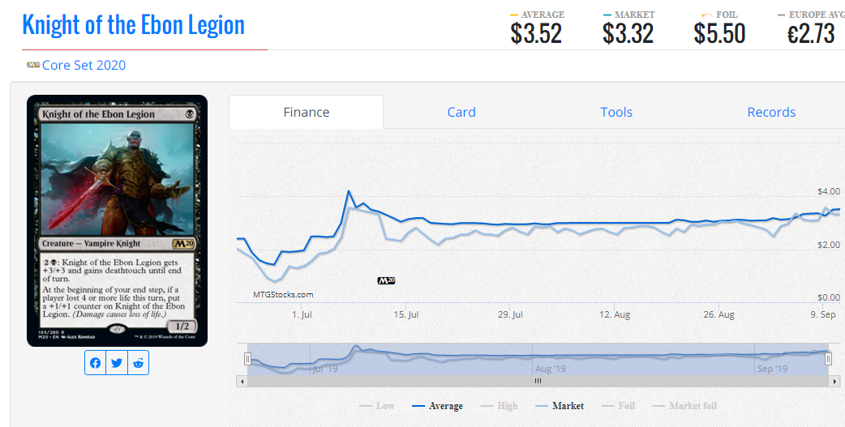Share card on Facebook icon

coord(96,363)
